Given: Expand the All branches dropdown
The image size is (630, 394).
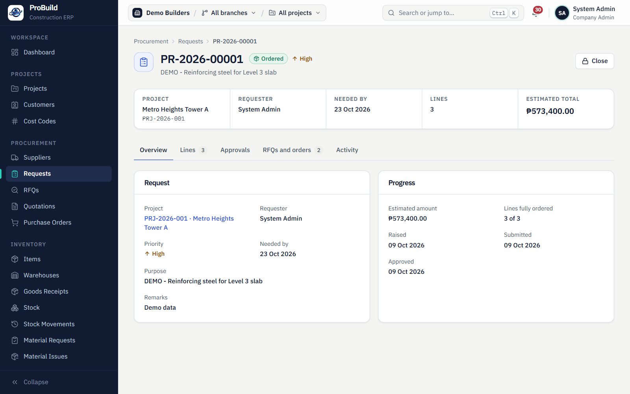Looking at the screenshot, I should (x=228, y=13).
